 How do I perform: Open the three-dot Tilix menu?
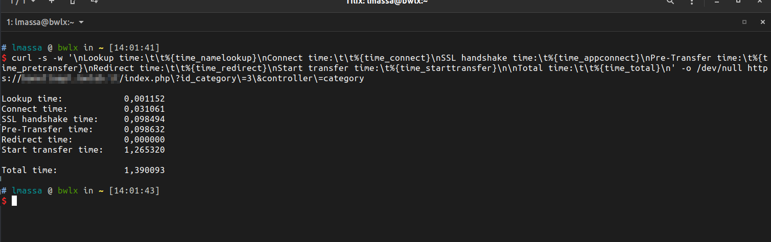(x=691, y=2)
